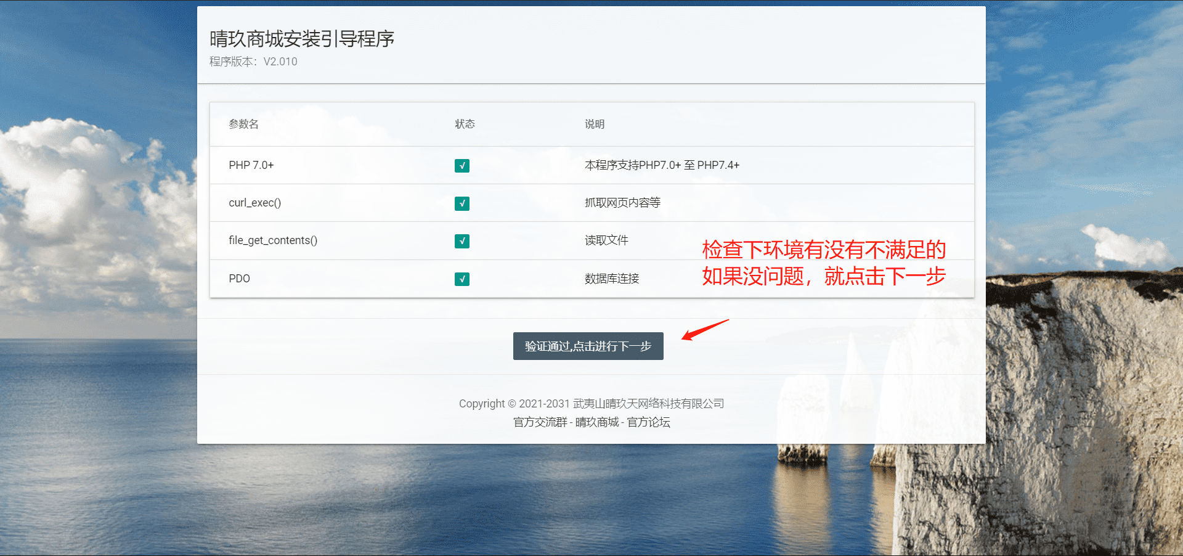
Task: Click the PDO status checkmark
Action: 462,279
